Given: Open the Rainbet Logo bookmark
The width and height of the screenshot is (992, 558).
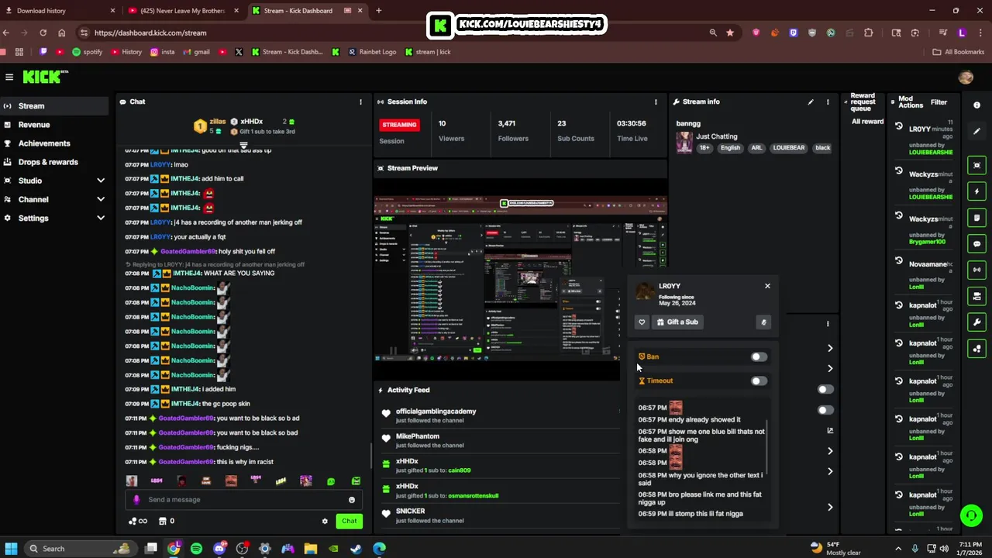Looking at the screenshot, I should pyautogui.click(x=372, y=52).
